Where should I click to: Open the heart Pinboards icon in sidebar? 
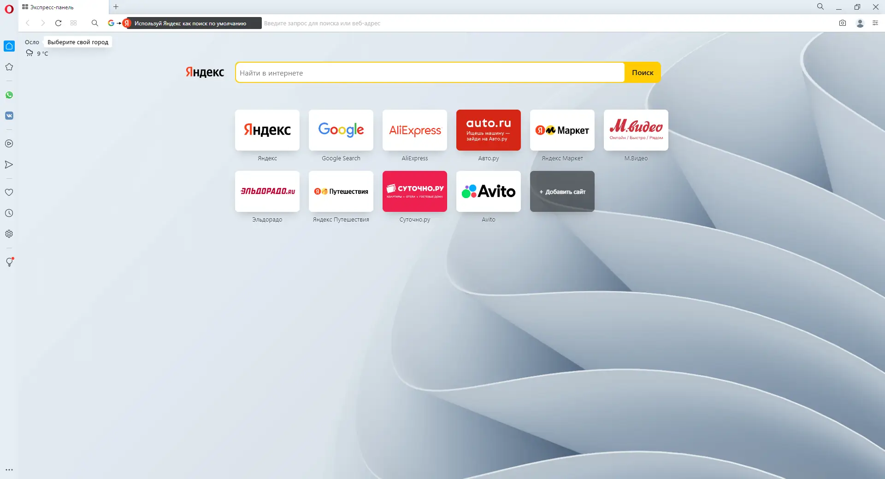pyautogui.click(x=9, y=193)
